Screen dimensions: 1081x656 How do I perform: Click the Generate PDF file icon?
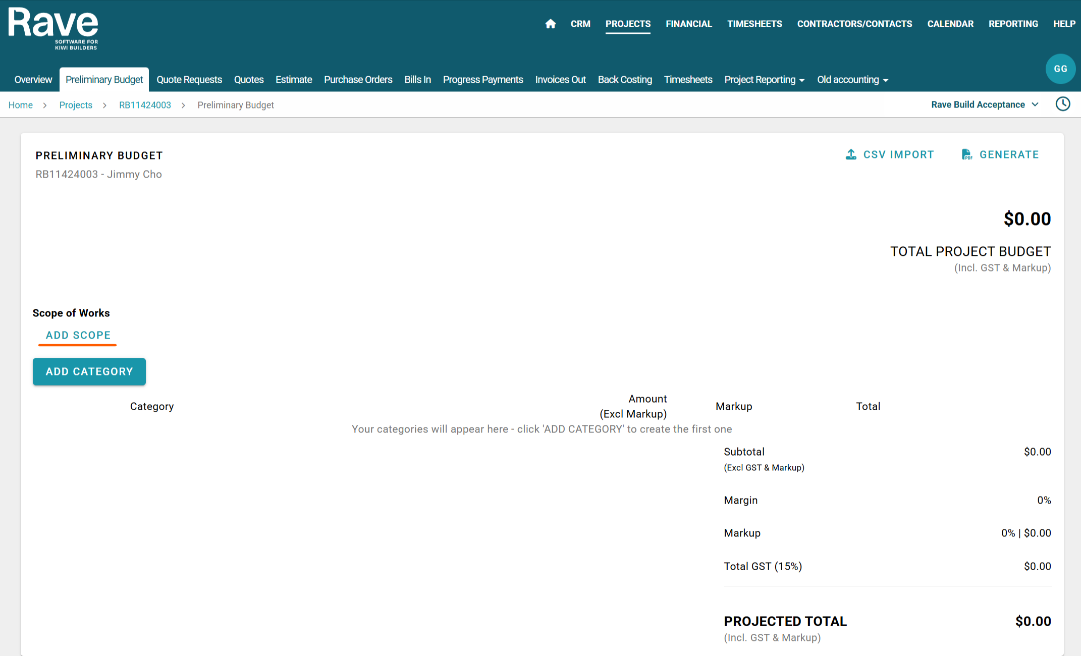pos(966,154)
